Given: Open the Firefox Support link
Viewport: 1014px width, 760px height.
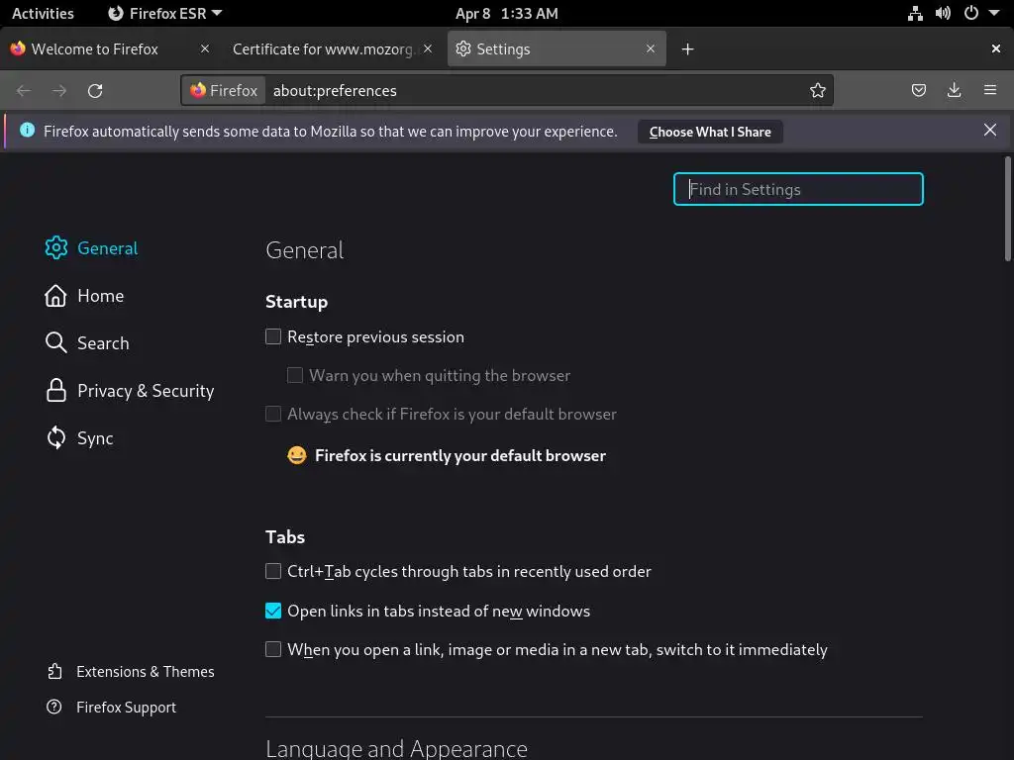Looking at the screenshot, I should (126, 708).
